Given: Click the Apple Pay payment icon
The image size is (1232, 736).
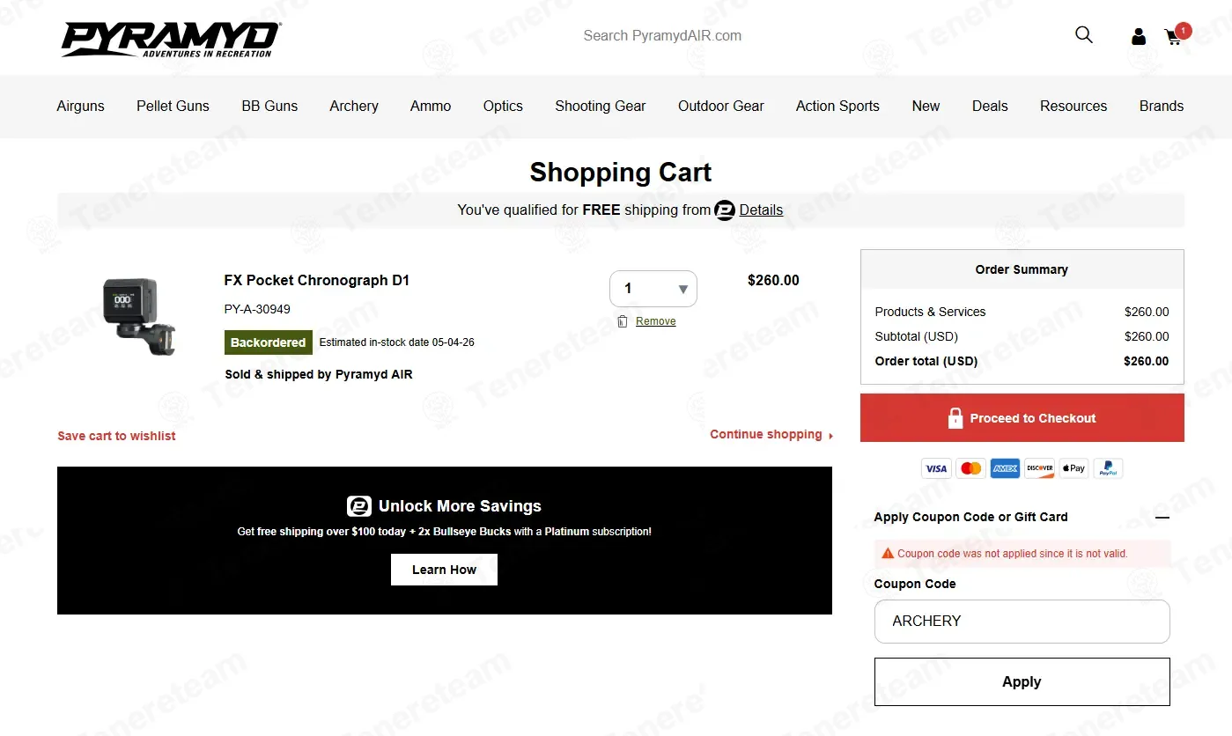Looking at the screenshot, I should [x=1073, y=468].
